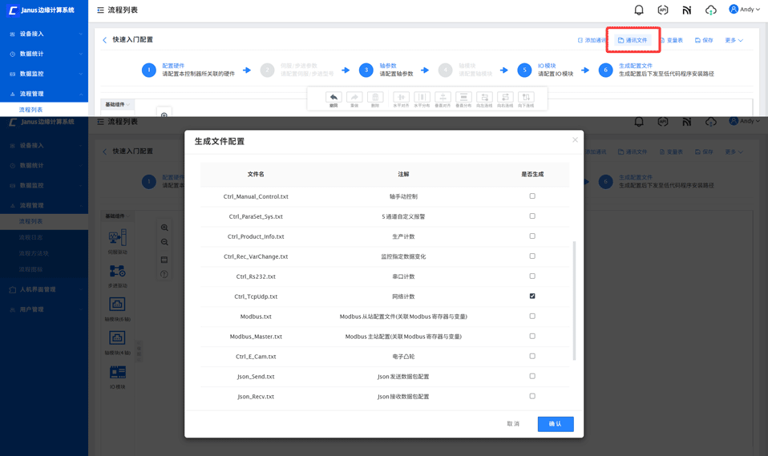Click the 水平对齐 horizontal align icon
Viewport: 768px width, 456px height.
pyautogui.click(x=401, y=98)
